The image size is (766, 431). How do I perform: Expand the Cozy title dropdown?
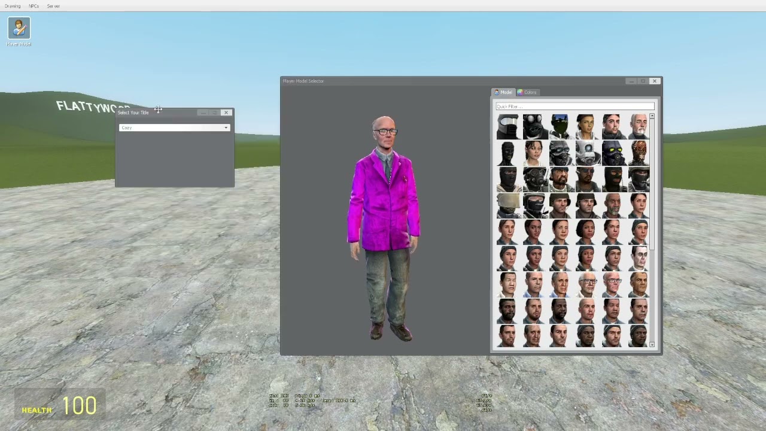click(174, 128)
